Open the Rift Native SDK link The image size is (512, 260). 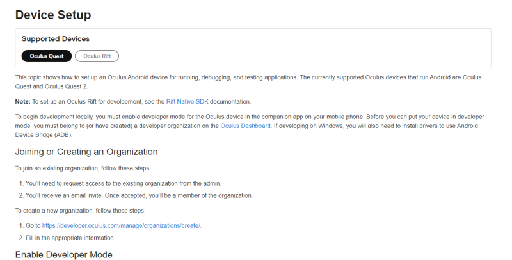(x=187, y=102)
